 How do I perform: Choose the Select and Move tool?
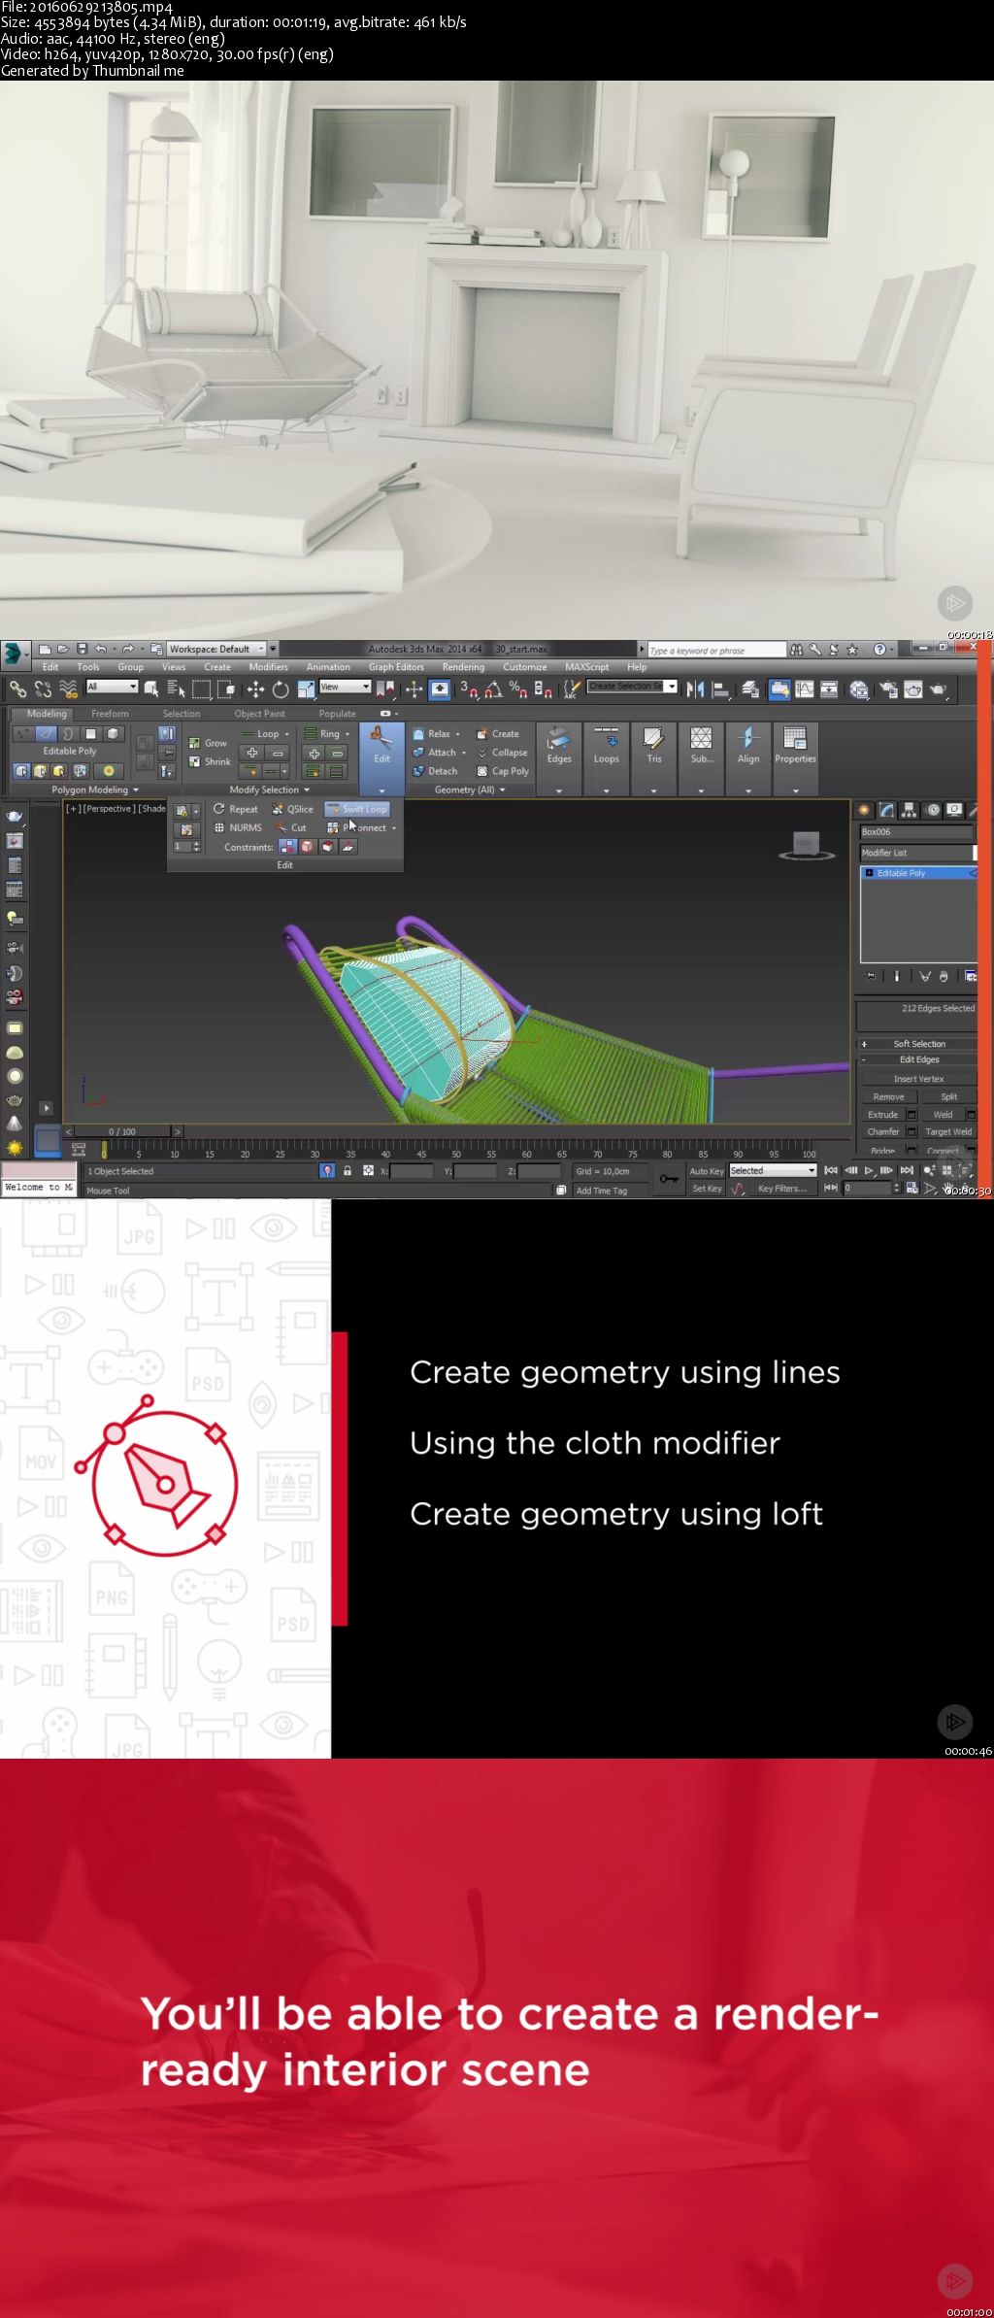255,689
